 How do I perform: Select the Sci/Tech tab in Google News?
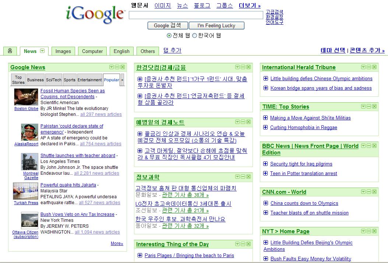54,80
